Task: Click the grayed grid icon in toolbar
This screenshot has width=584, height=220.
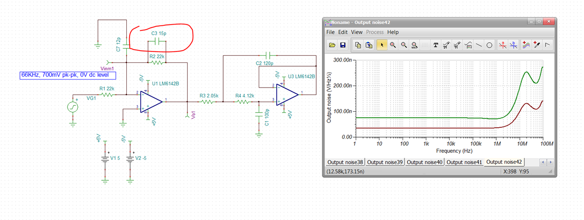Action: [x=425, y=45]
